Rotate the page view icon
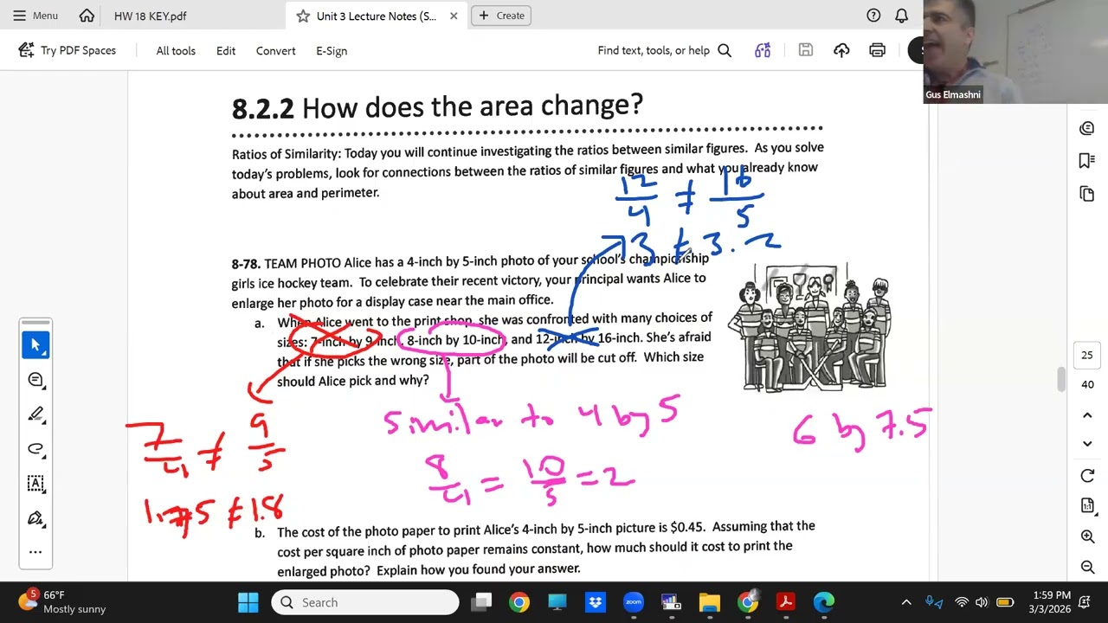Viewport: 1108px width, 623px height. pos(1087,476)
